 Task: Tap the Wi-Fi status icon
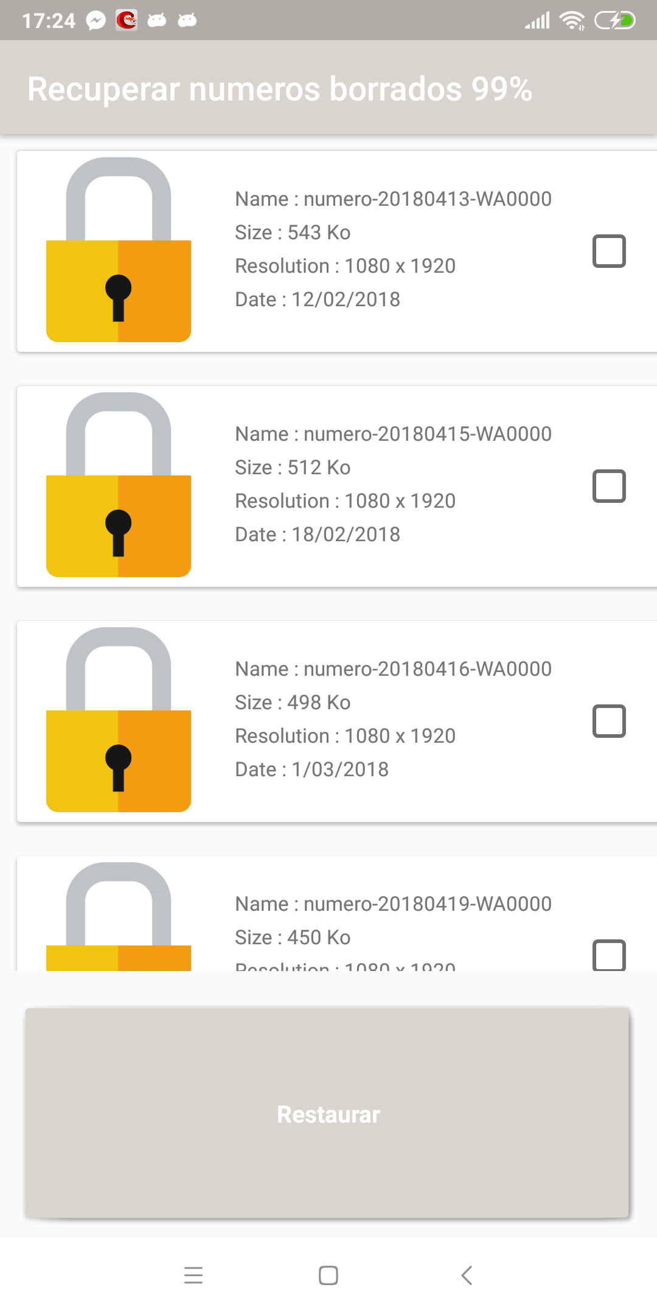coord(572,21)
